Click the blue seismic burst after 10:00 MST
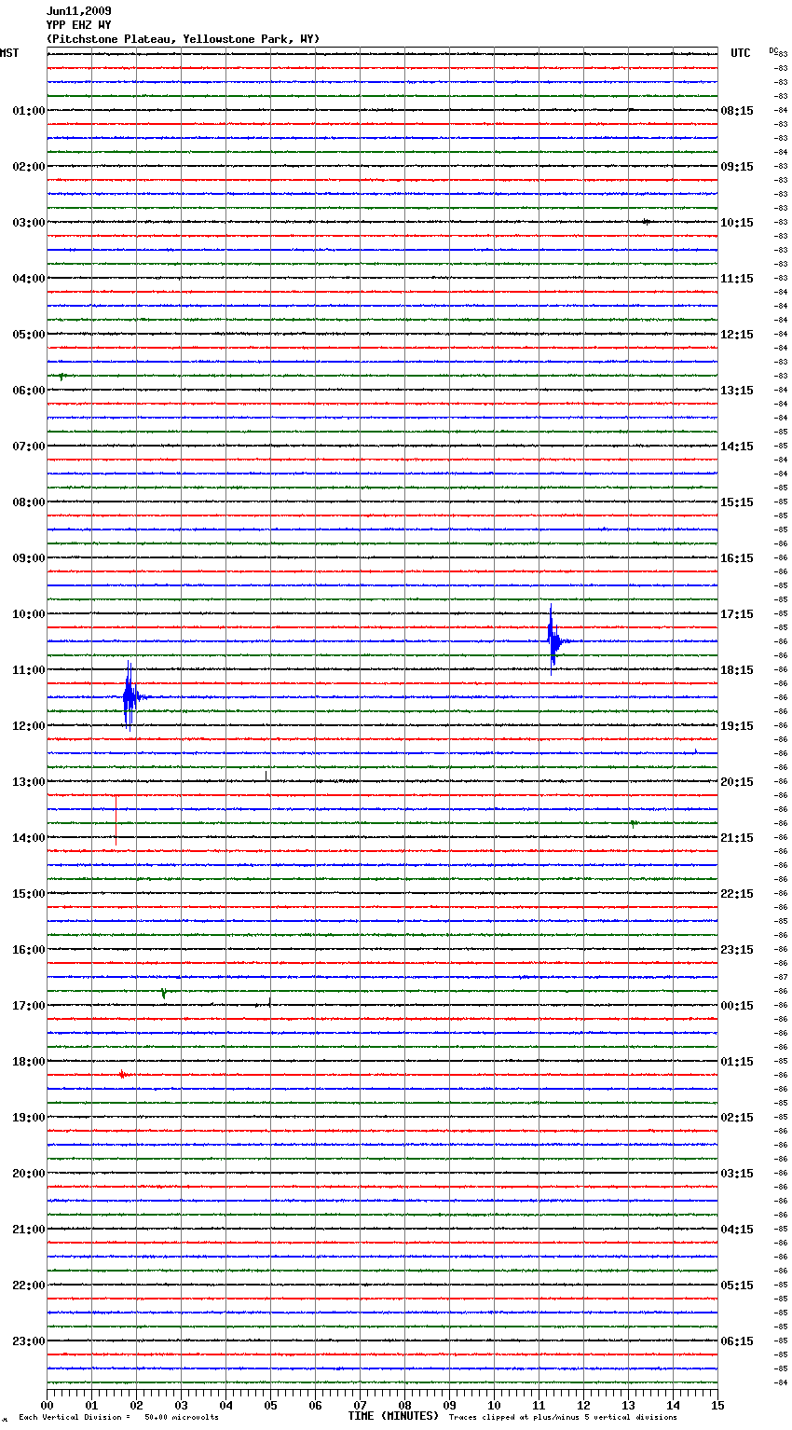 [x=553, y=640]
